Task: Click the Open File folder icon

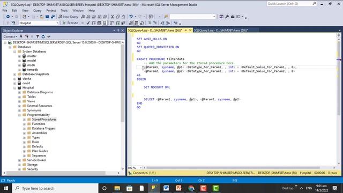Action: coord(41,17)
